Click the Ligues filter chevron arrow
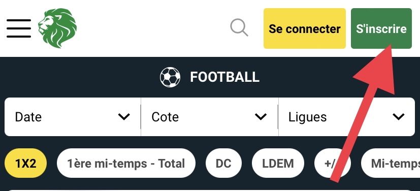 pos(398,117)
